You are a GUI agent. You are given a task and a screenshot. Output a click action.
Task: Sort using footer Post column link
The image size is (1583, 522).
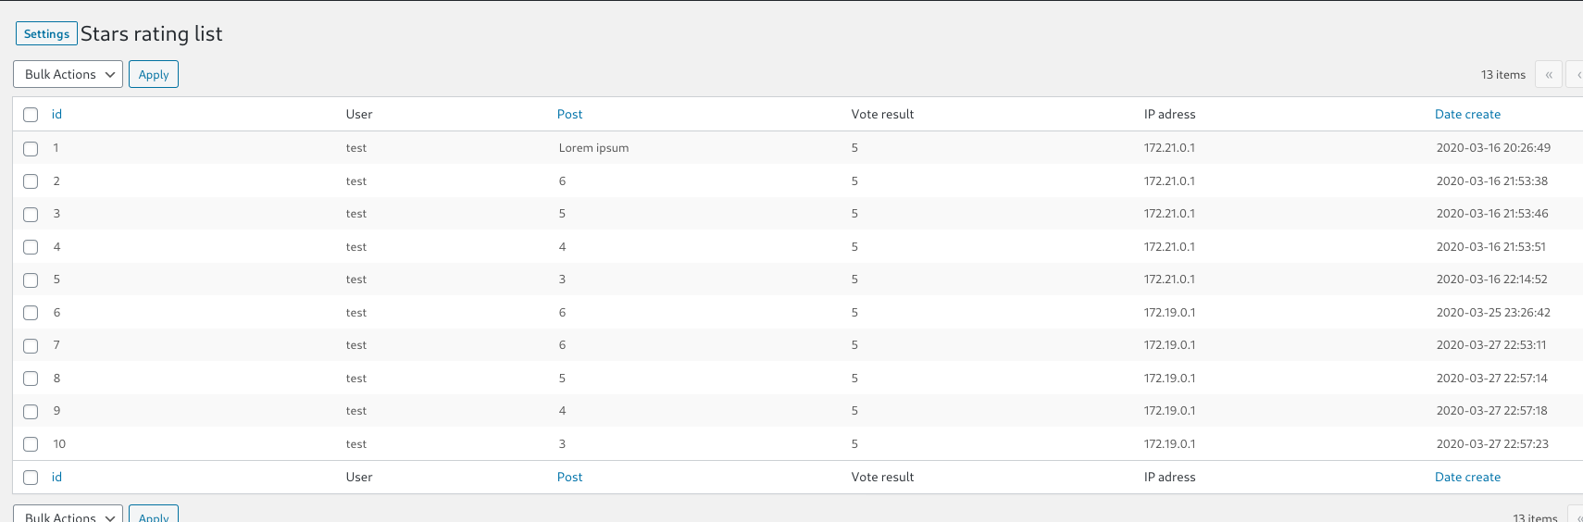pos(569,477)
